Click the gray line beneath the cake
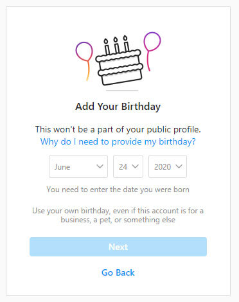The height and width of the screenshot is (302, 239). pyautogui.click(x=122, y=91)
